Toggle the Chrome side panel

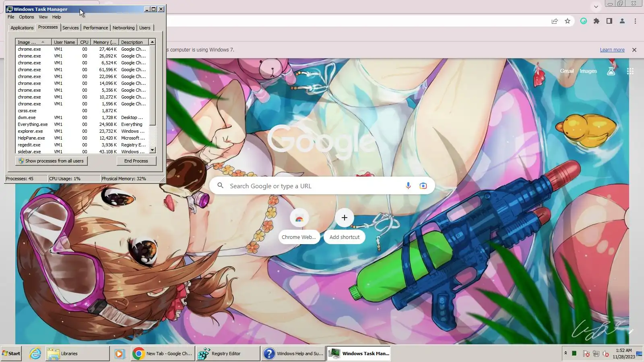(x=609, y=21)
